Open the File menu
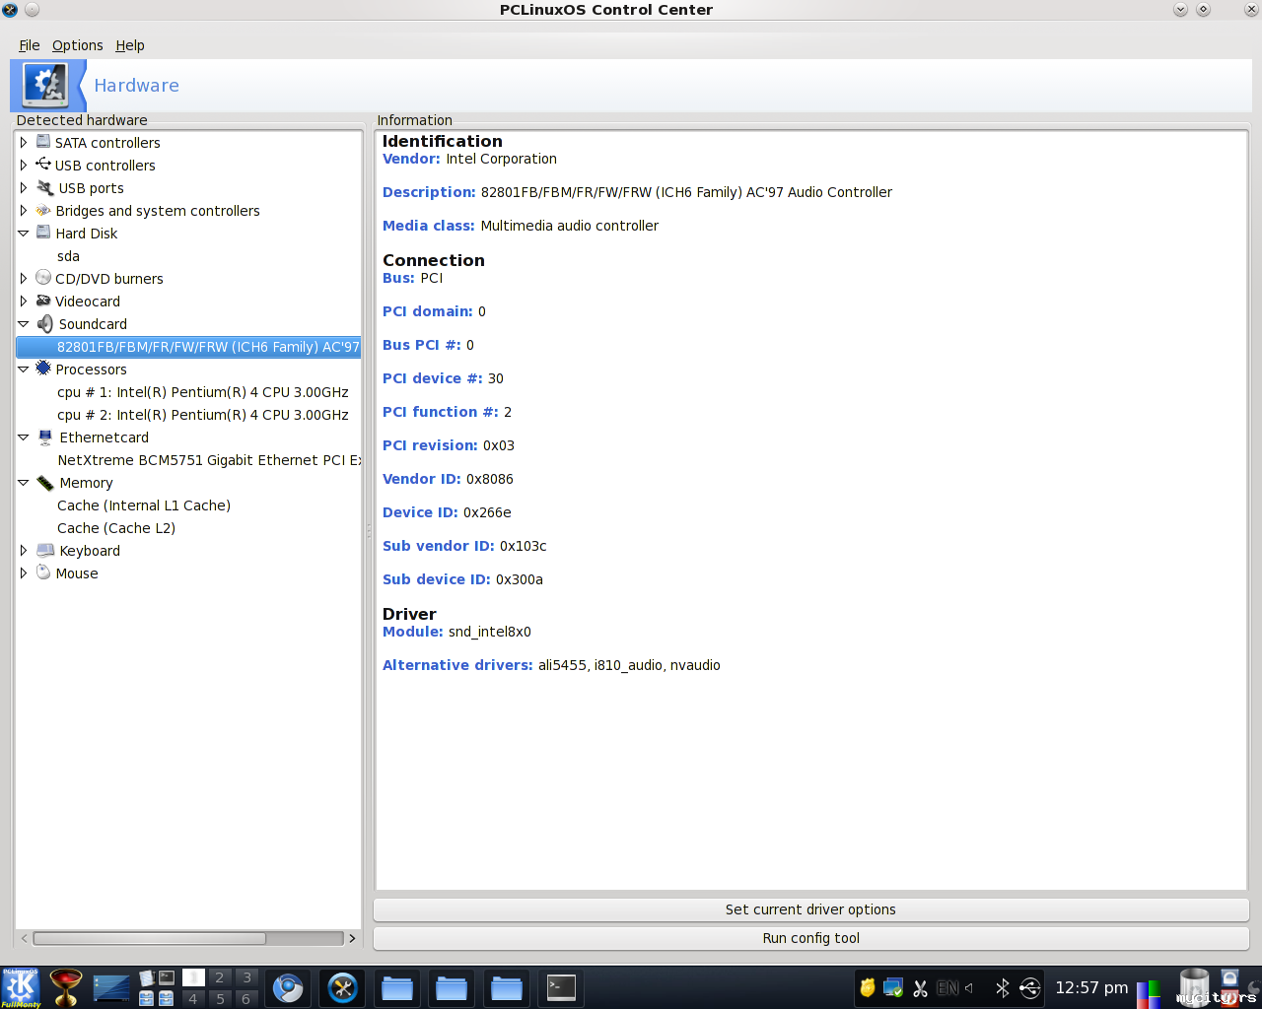1262x1009 pixels. [30, 45]
